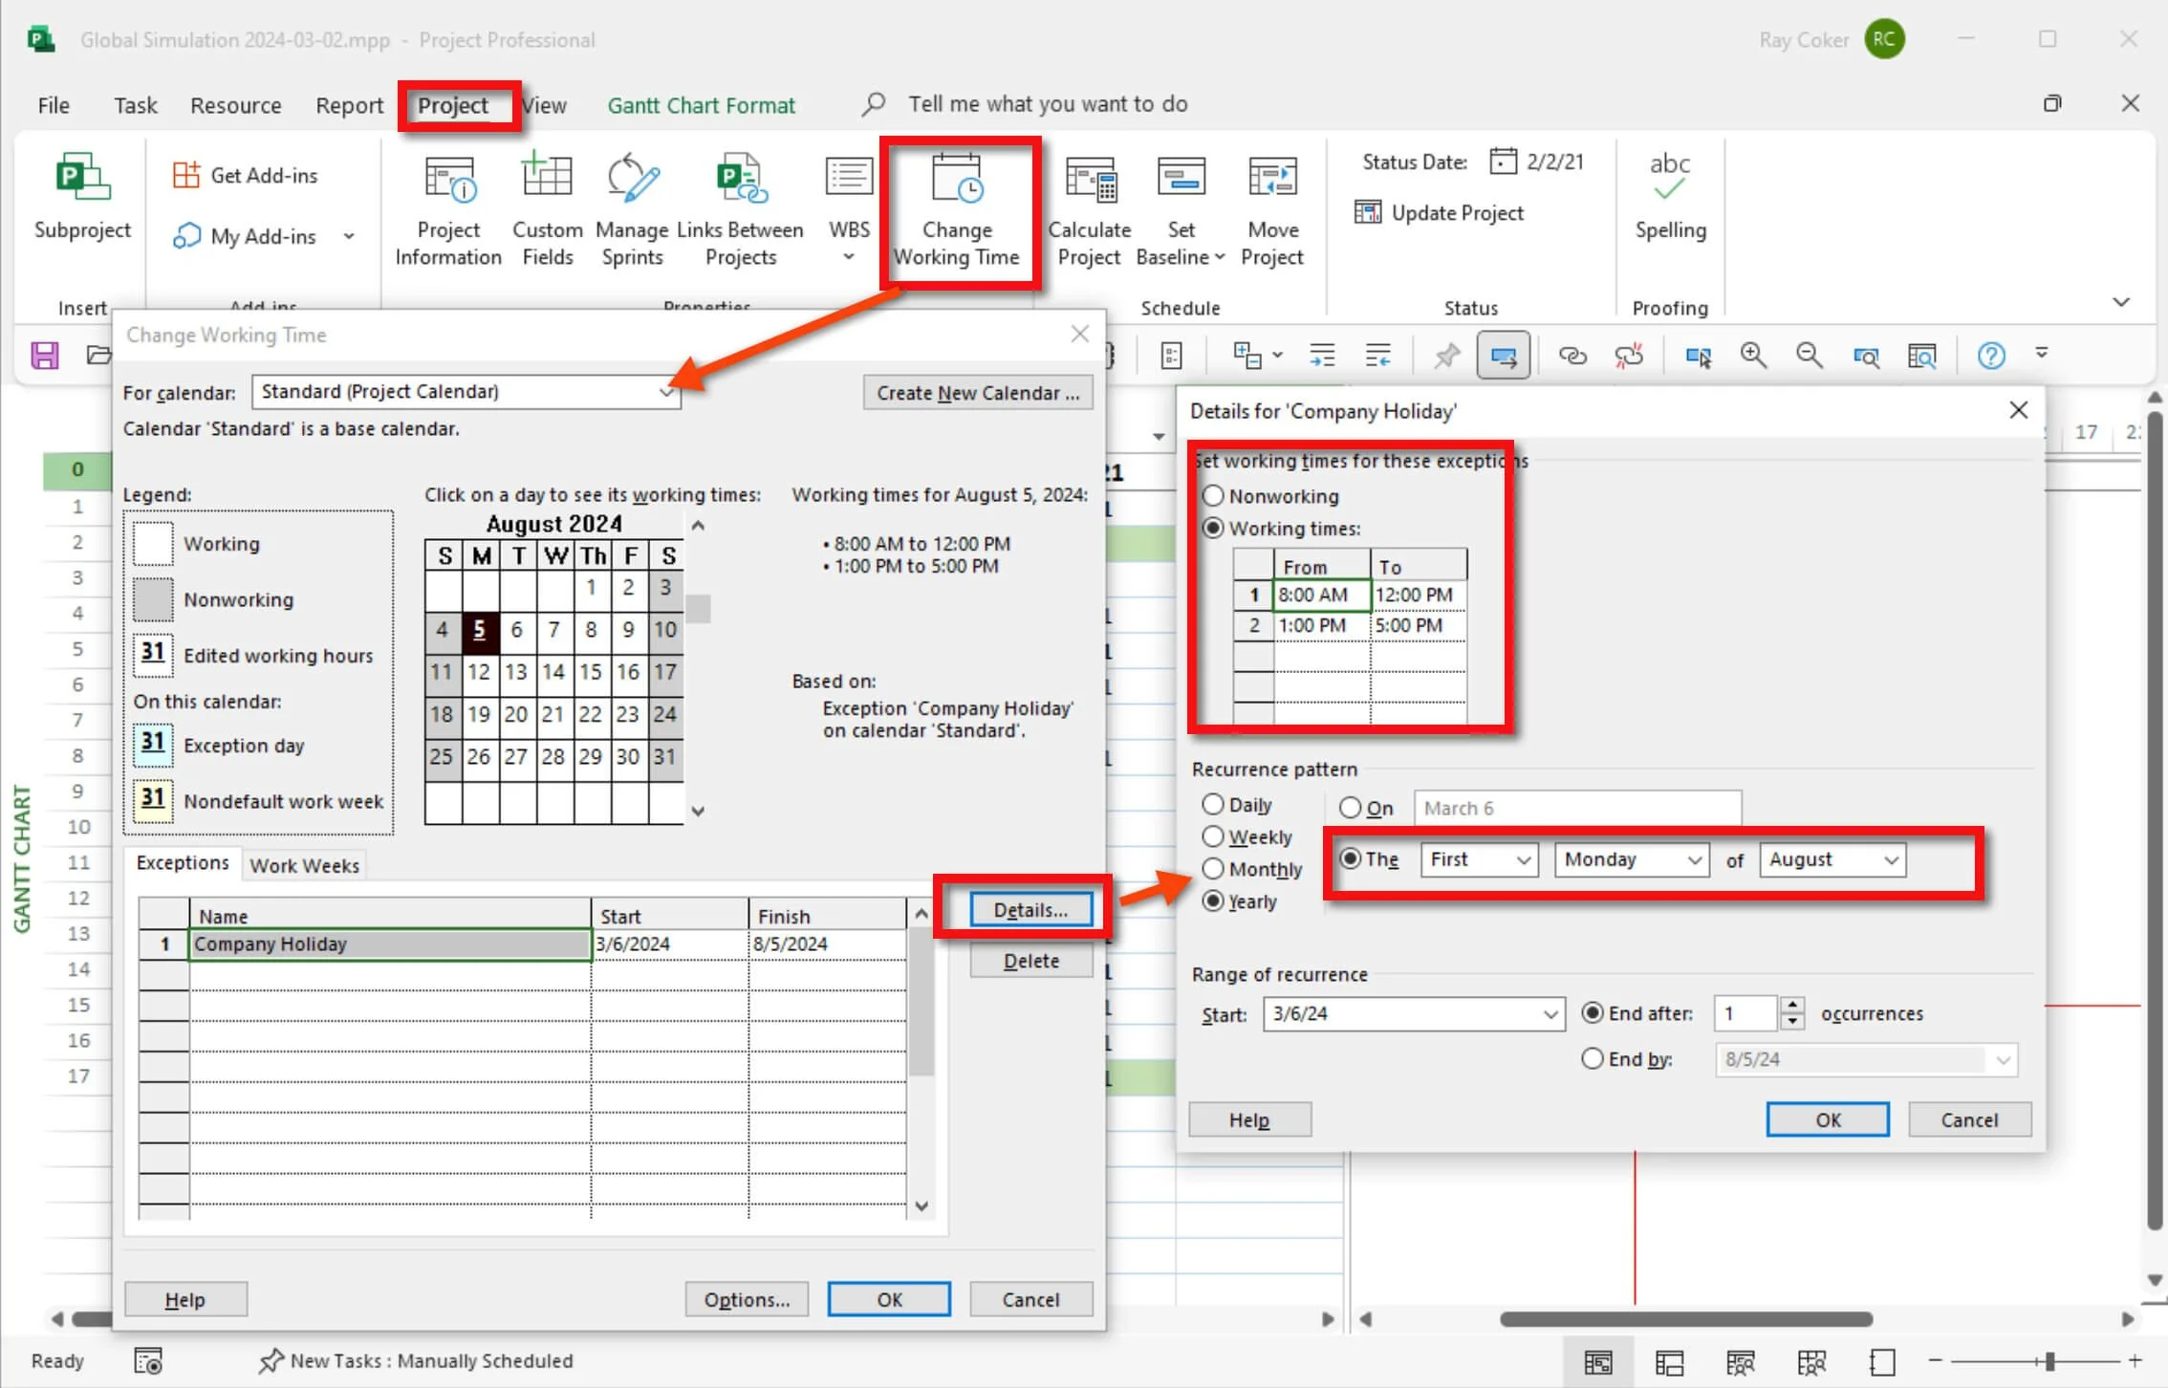Click Move Project
Viewport: 2168px width, 1388px height.
click(1272, 210)
